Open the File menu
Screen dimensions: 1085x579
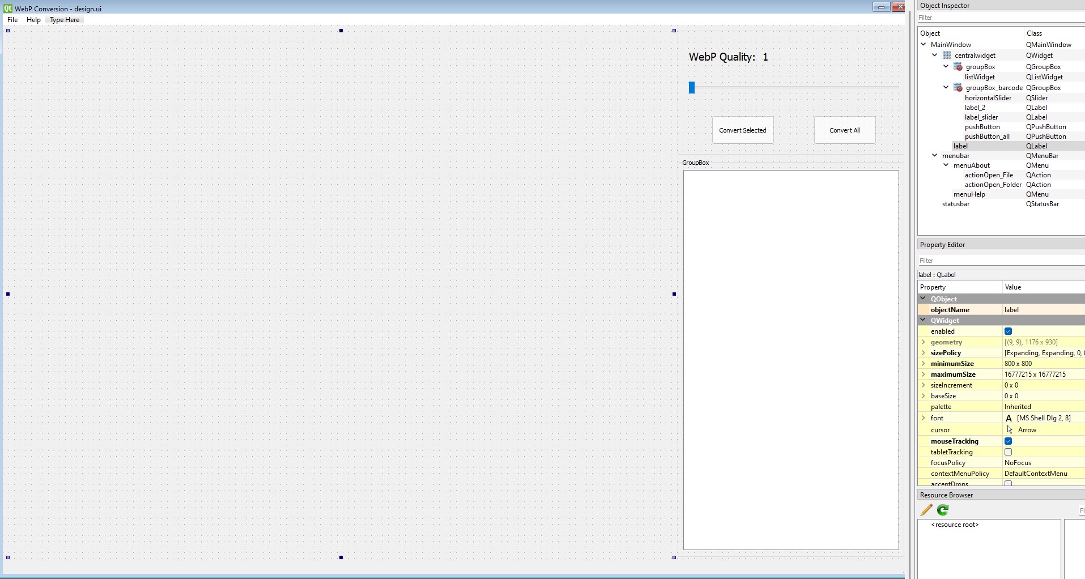12,20
